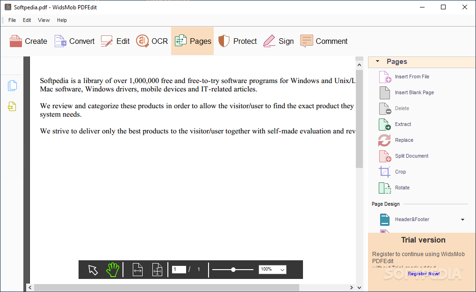Switch to the Edit toolbar section
Image resolution: width=476 pixels, height=292 pixels.
pyautogui.click(x=115, y=41)
